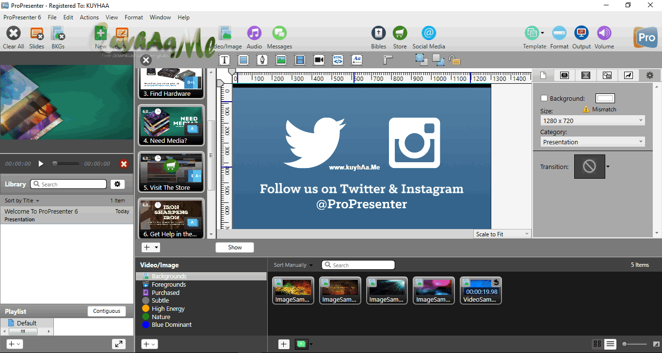
Task: Open the Format menu
Action: pyautogui.click(x=134, y=17)
